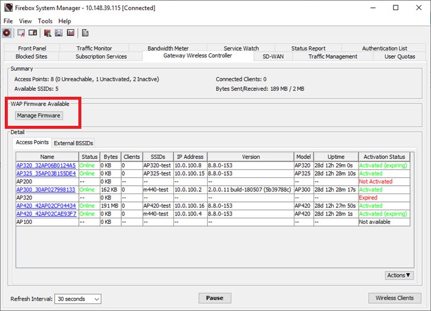
Task: Open the Wireless Clients button
Action: pyautogui.click(x=395, y=299)
